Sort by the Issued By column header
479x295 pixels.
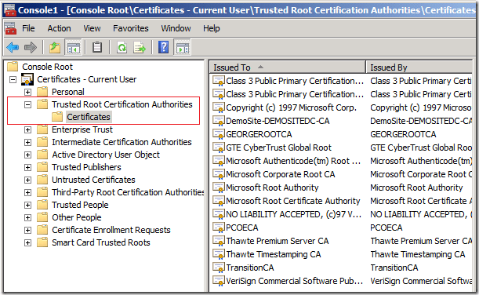419,67
